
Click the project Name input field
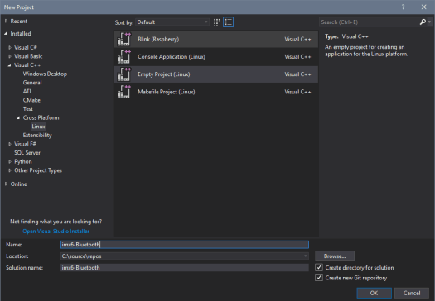point(185,245)
